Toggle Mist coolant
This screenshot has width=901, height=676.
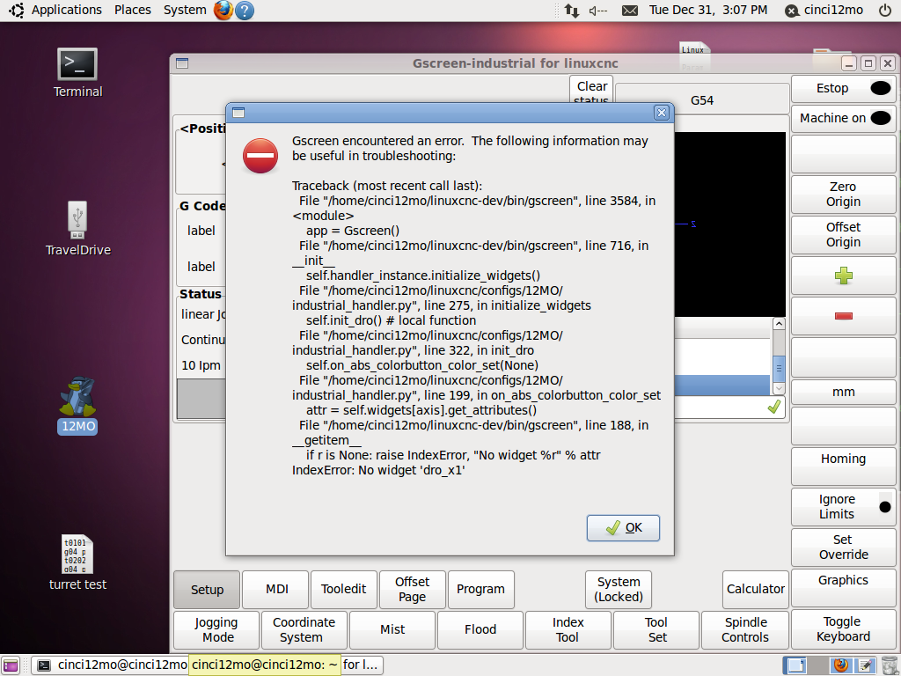point(392,630)
